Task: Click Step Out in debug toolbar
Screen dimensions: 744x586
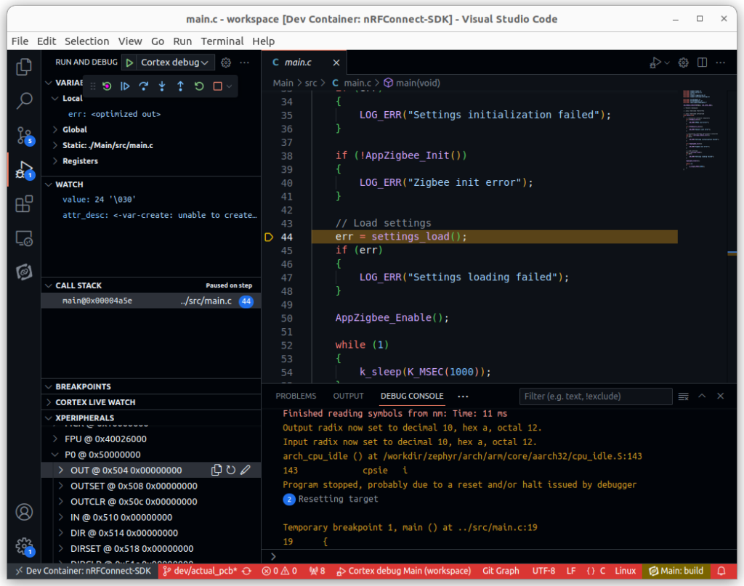Action: (x=180, y=86)
